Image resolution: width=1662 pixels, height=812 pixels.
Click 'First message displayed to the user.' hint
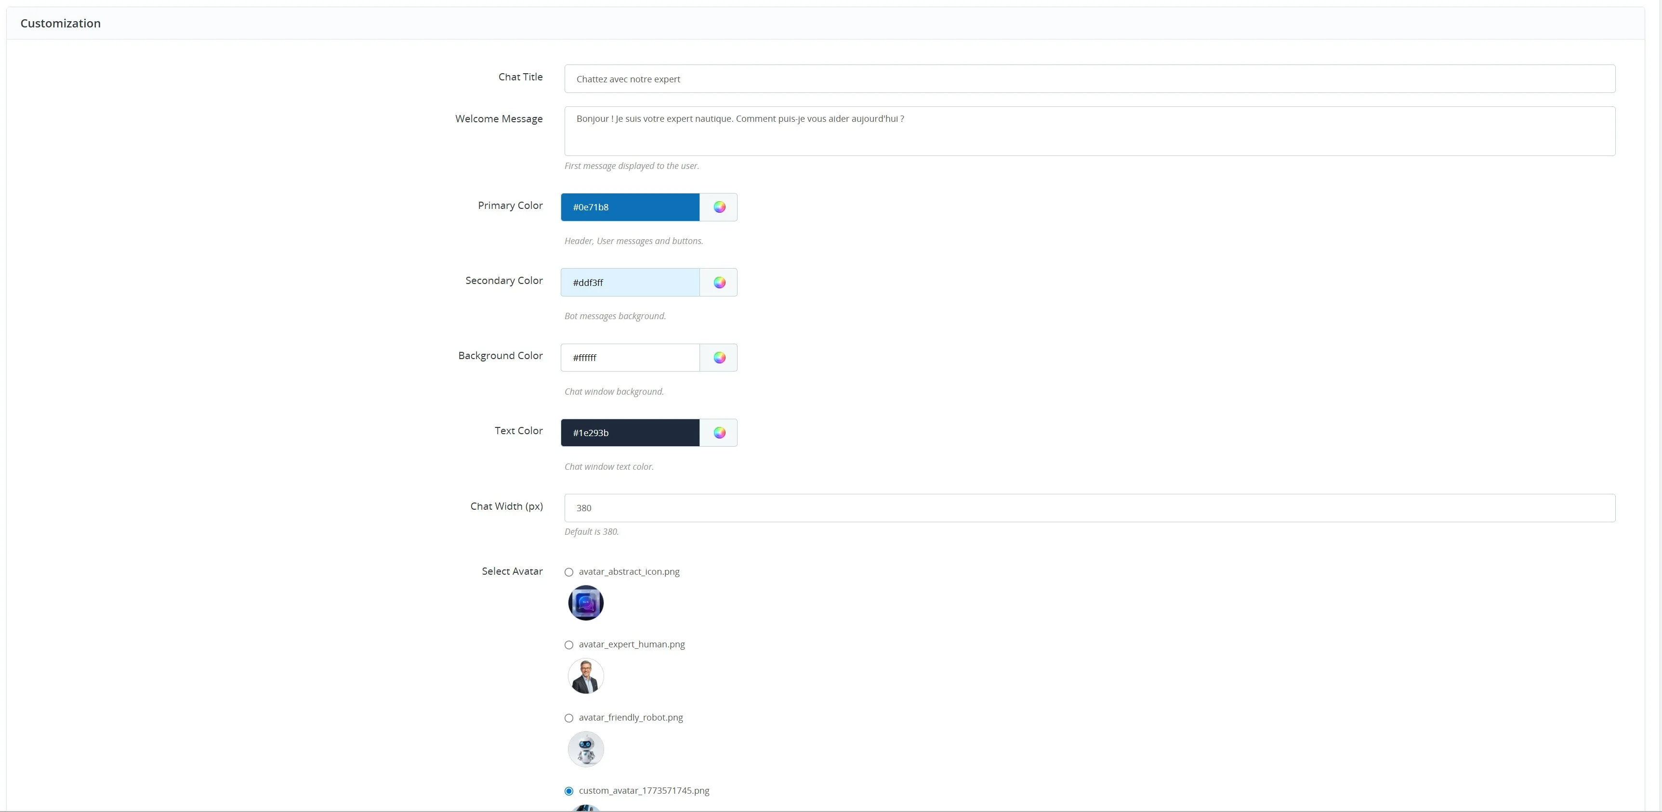(x=632, y=166)
